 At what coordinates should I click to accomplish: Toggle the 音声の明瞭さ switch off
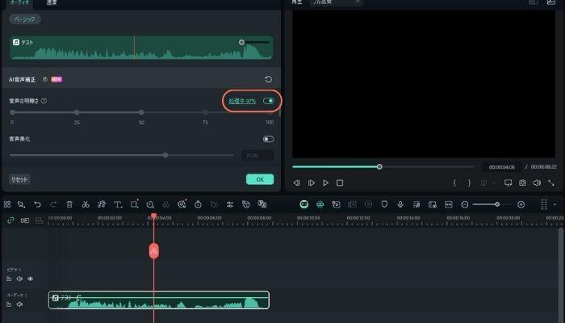tap(268, 101)
